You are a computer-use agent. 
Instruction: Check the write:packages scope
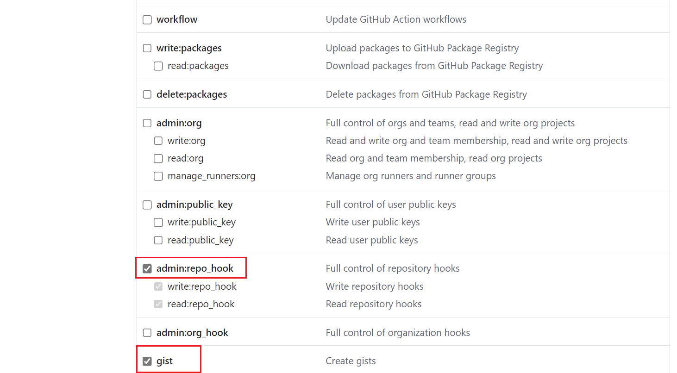(147, 49)
